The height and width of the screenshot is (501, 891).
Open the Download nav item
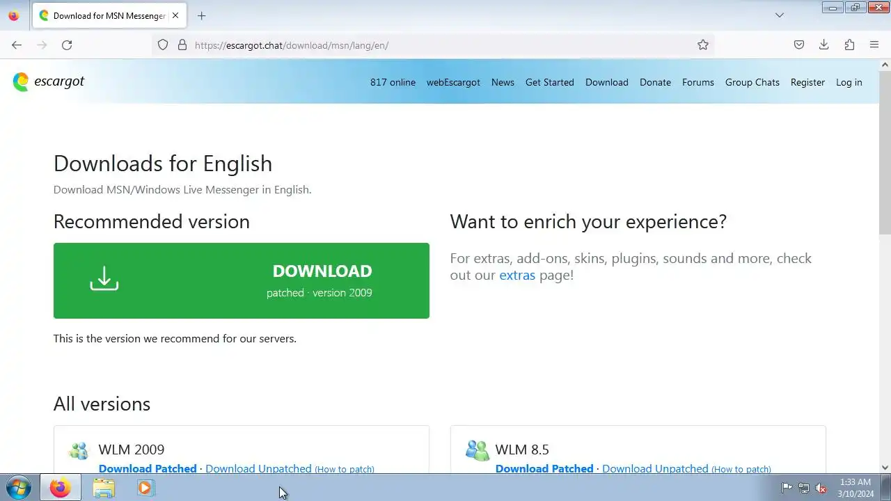(607, 82)
